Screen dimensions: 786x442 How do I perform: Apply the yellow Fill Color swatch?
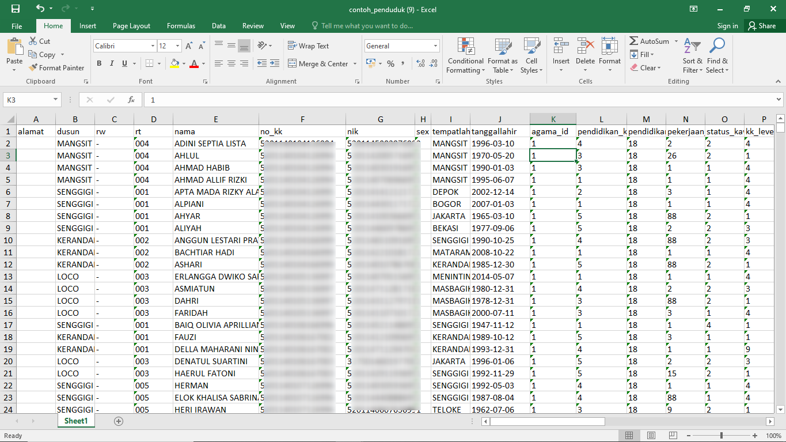[175, 64]
